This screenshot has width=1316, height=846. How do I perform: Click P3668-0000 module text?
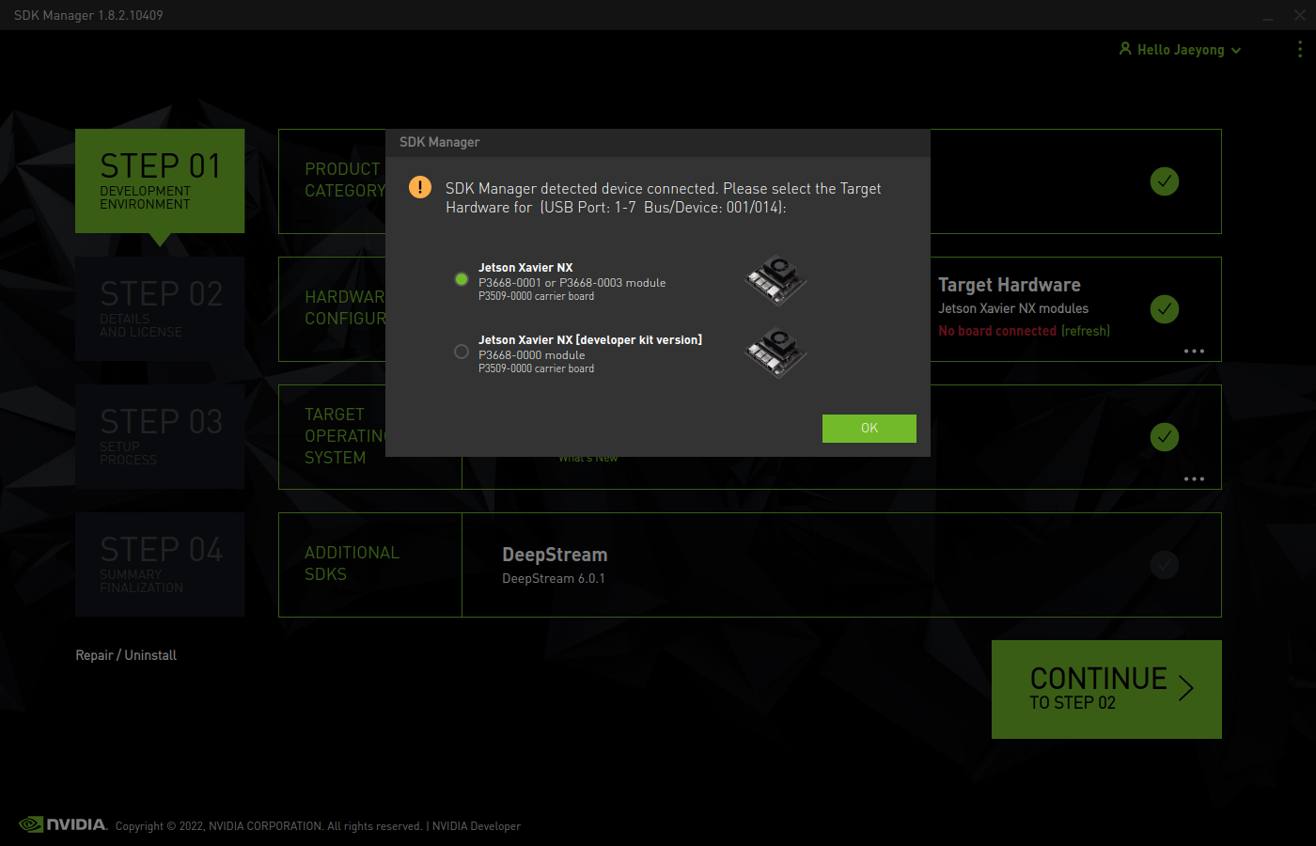pos(531,355)
